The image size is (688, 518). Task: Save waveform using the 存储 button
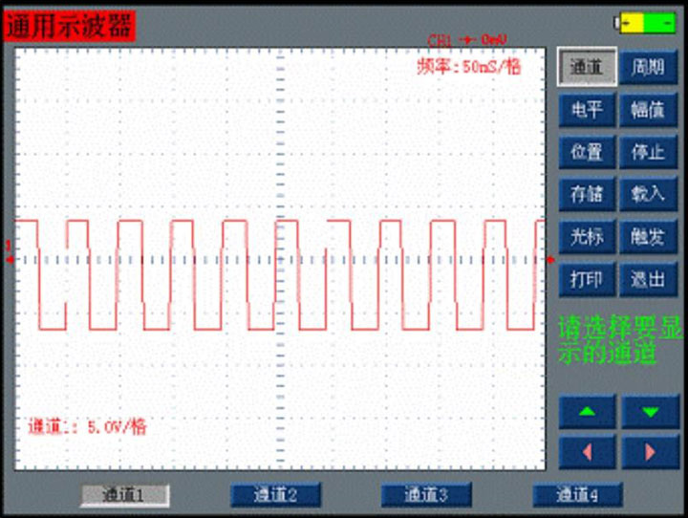pos(587,194)
